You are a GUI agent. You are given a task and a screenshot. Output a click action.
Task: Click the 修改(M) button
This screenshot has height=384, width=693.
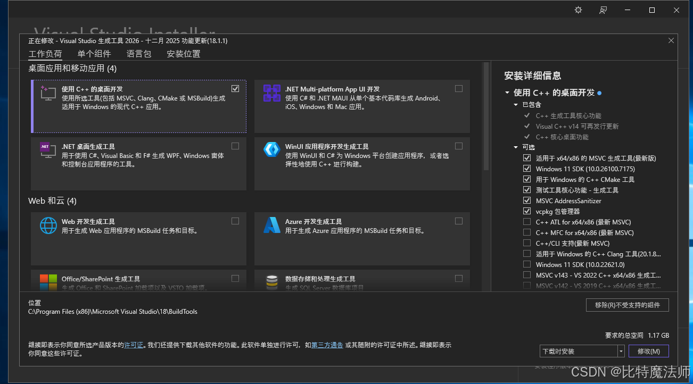point(648,351)
